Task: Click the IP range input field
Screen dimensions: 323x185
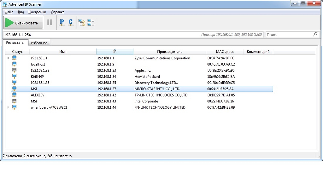Action: point(101,35)
